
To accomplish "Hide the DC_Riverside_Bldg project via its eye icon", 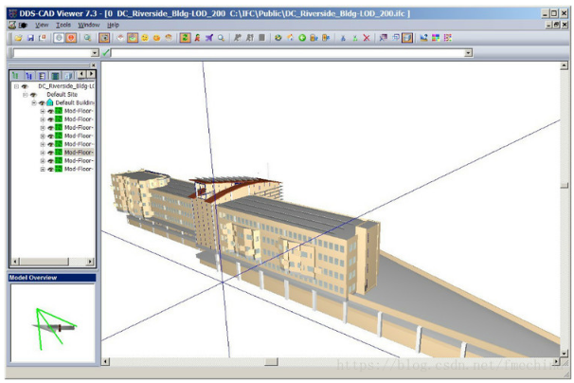I will click(25, 86).
